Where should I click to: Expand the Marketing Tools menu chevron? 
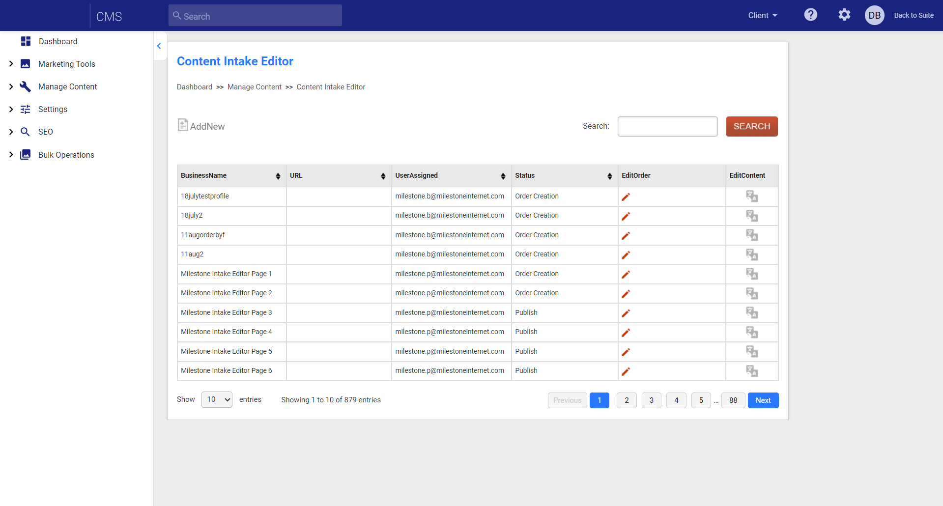coord(11,64)
